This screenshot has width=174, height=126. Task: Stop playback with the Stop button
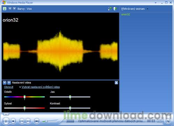tap(13, 121)
